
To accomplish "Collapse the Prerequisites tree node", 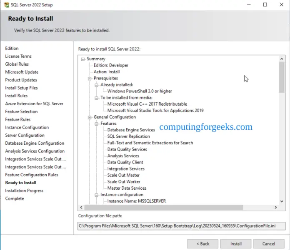I will [x=90, y=78].
